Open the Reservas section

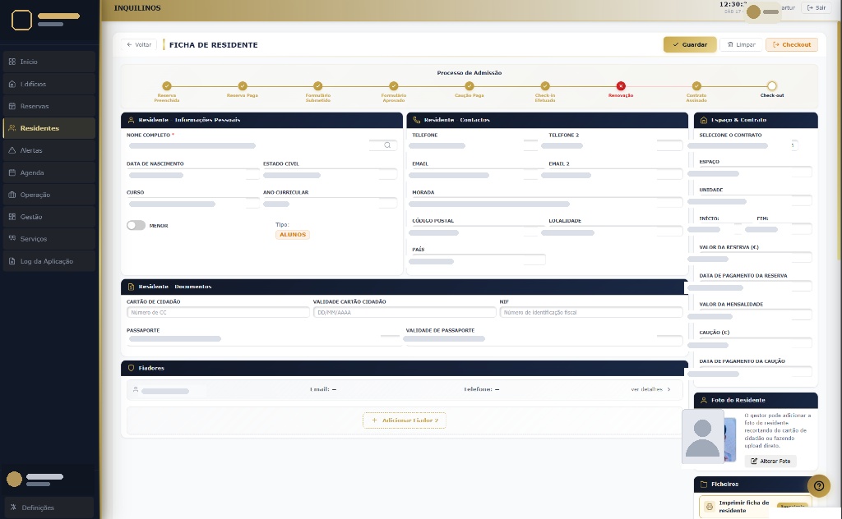coord(49,106)
